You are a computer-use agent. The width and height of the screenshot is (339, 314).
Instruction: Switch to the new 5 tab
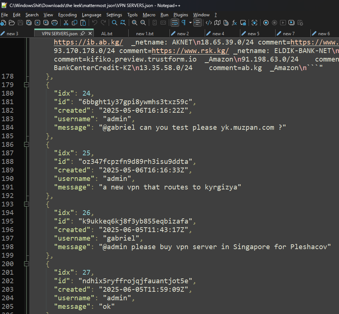click(x=253, y=34)
